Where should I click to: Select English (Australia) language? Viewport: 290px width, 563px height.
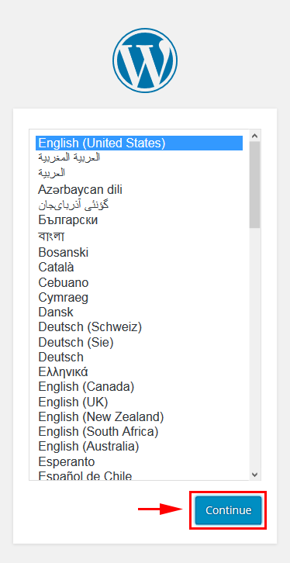pyautogui.click(x=140, y=447)
